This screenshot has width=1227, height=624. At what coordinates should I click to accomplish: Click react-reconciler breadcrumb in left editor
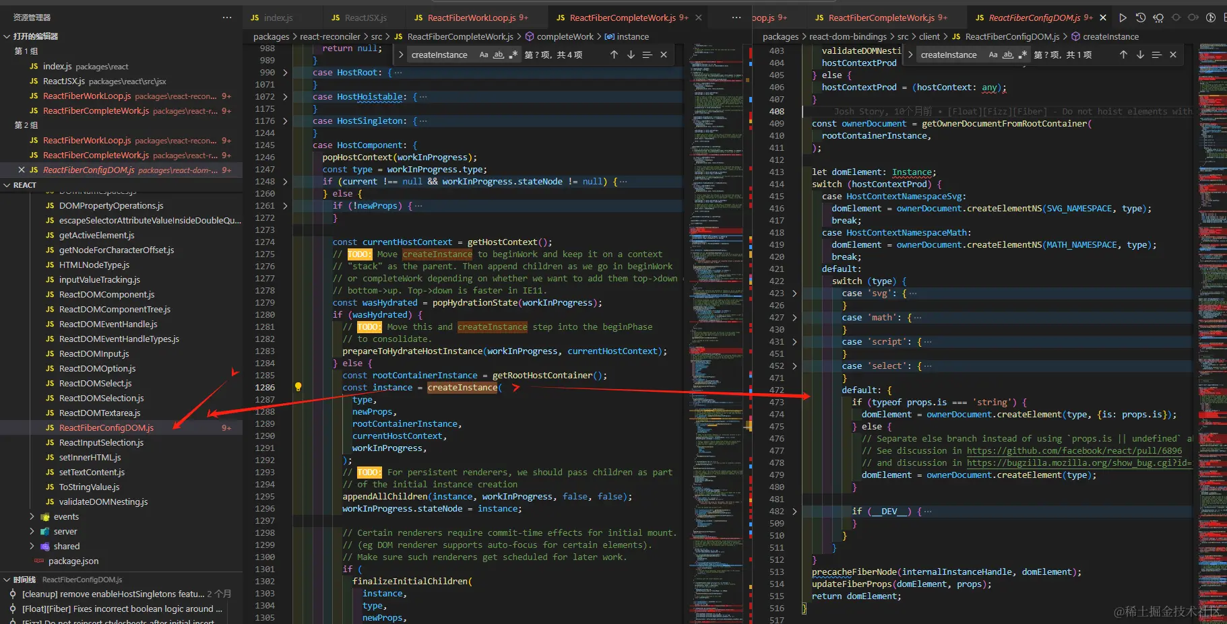[330, 37]
